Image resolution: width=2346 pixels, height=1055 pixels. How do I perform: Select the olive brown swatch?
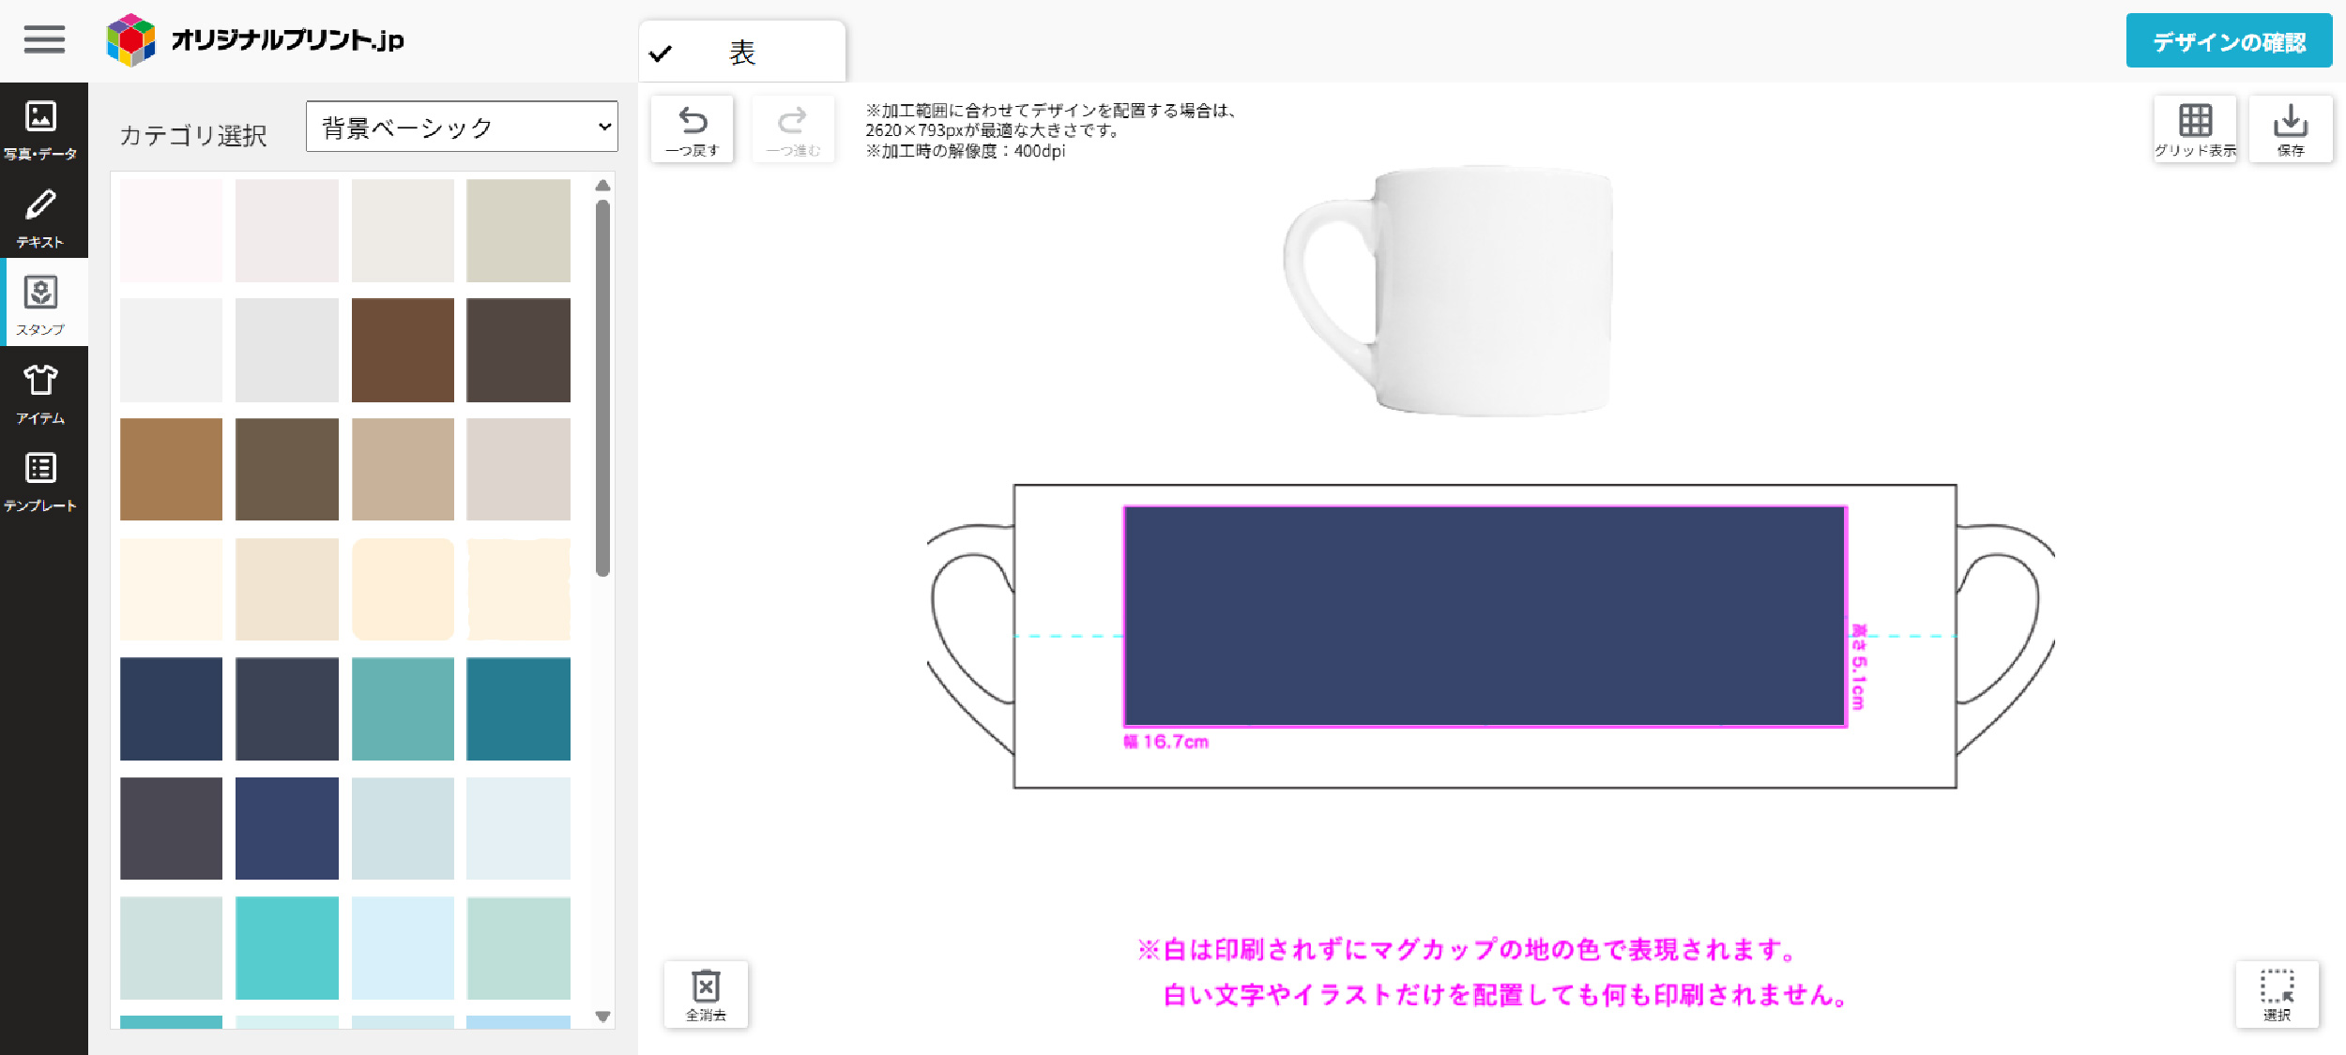coord(287,469)
